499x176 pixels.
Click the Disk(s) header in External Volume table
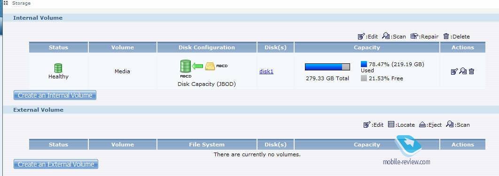(x=276, y=145)
